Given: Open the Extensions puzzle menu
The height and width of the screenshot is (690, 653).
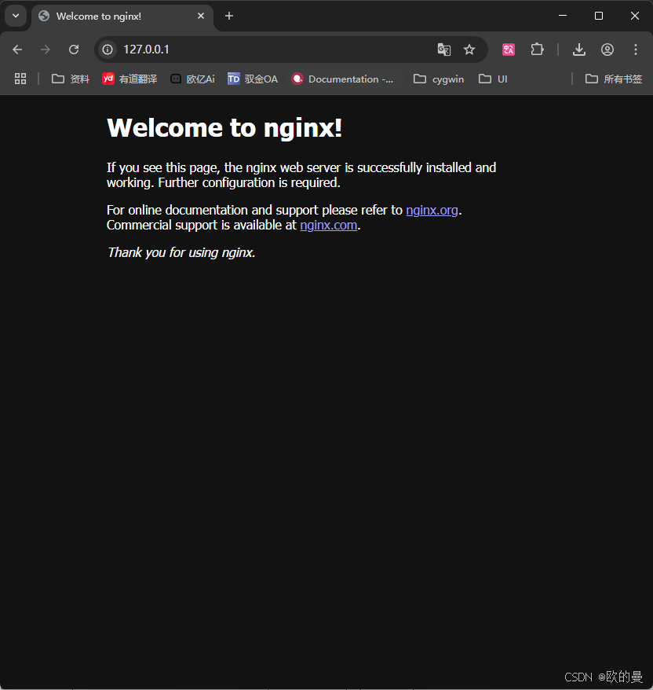Looking at the screenshot, I should (537, 50).
